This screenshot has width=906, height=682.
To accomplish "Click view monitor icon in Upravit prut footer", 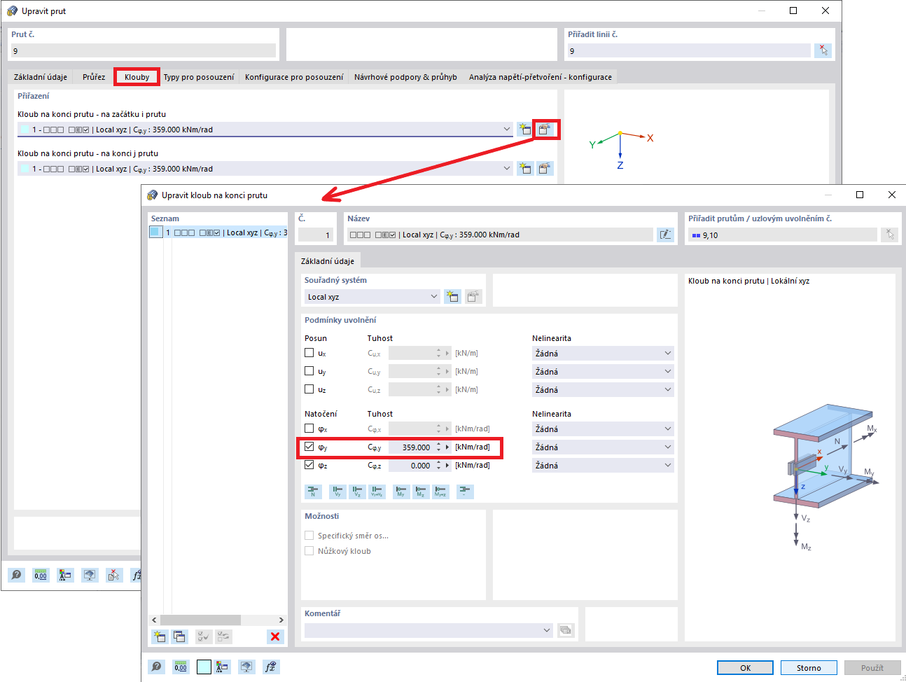I will [90, 575].
